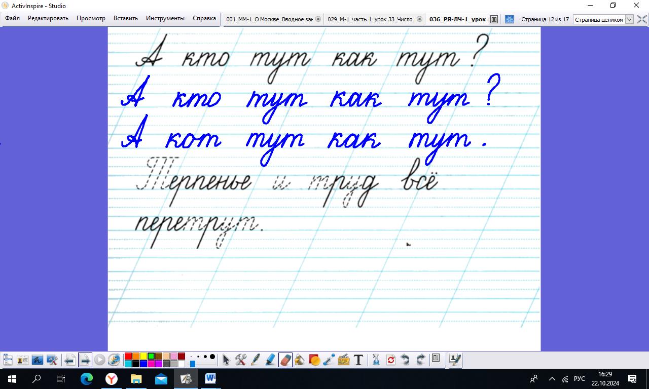The width and height of the screenshot is (649, 389).
Task: Switch to the 036_РЯ-ЛЧ-1_урок tab
Action: pos(458,19)
